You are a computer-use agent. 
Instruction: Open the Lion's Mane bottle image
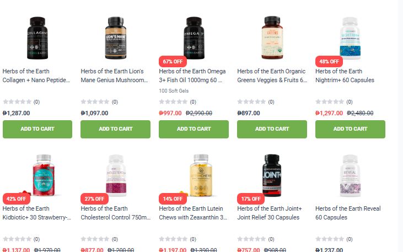coord(116,38)
